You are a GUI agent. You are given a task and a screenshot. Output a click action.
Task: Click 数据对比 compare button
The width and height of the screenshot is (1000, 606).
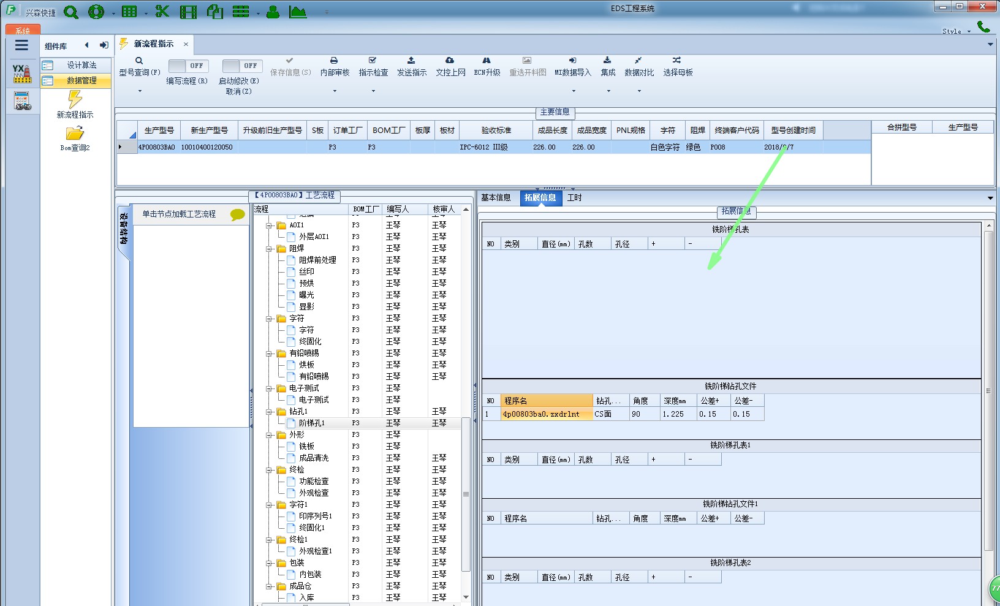(639, 66)
